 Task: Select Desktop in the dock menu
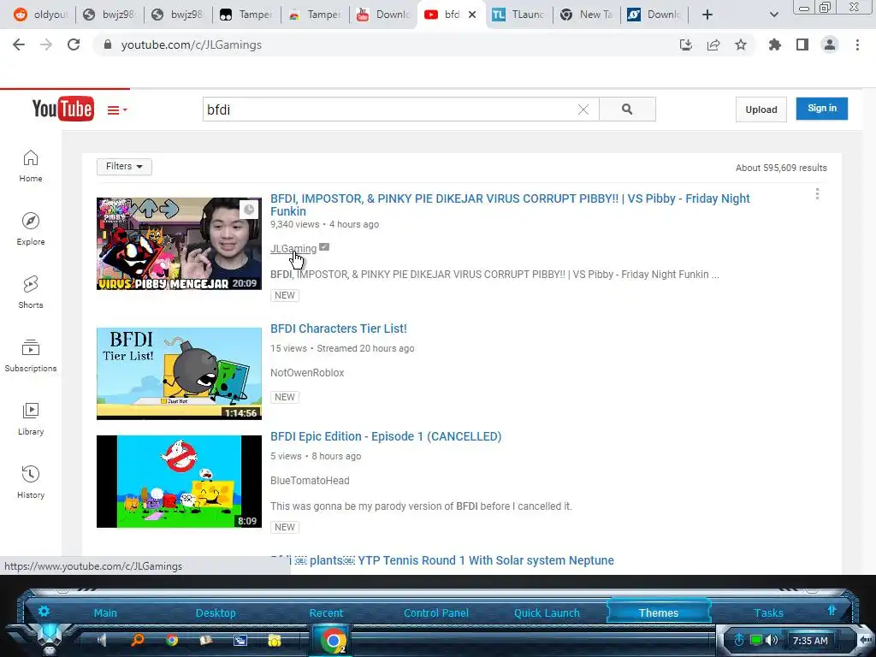(216, 613)
